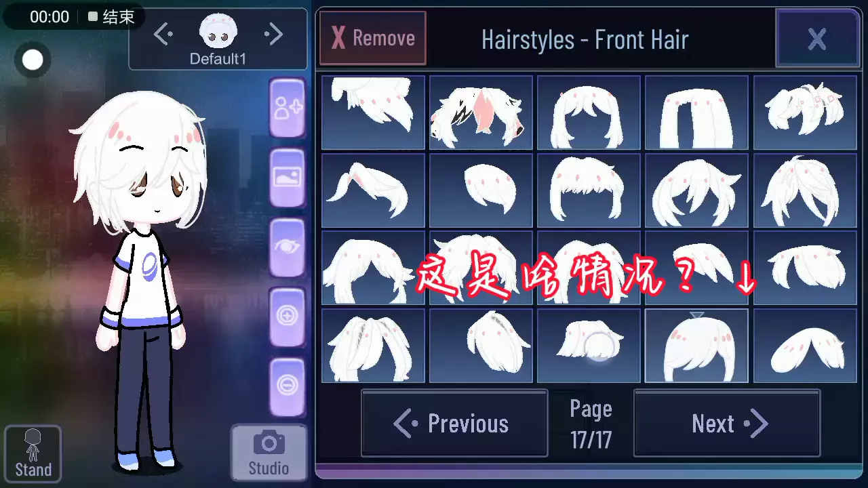The image size is (868, 488).
Task: Select the hairstyle with pink cat ears
Action: coord(481,113)
